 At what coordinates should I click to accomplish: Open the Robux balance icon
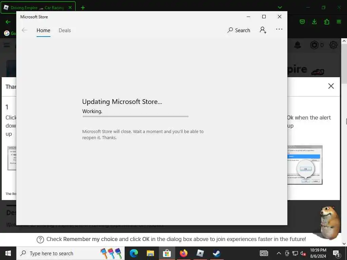(x=314, y=45)
